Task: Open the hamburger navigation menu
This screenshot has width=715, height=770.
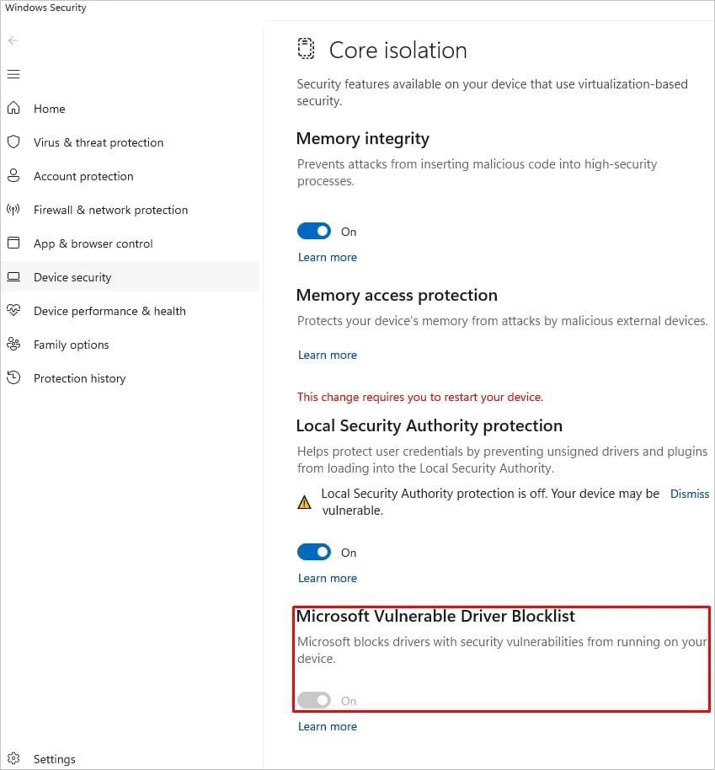Action: click(13, 74)
